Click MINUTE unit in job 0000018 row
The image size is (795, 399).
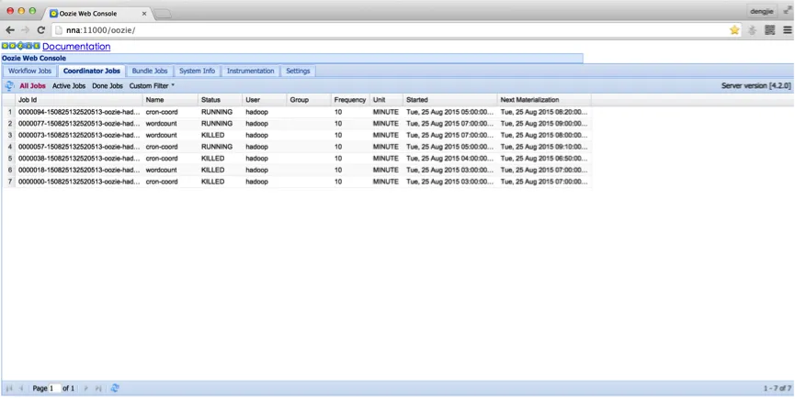tap(386, 170)
